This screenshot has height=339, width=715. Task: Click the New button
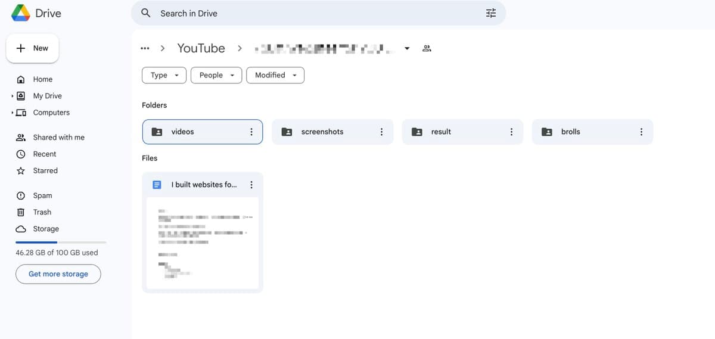(32, 48)
